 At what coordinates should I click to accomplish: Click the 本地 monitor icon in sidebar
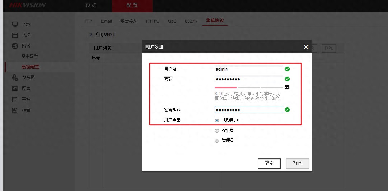tap(15, 24)
